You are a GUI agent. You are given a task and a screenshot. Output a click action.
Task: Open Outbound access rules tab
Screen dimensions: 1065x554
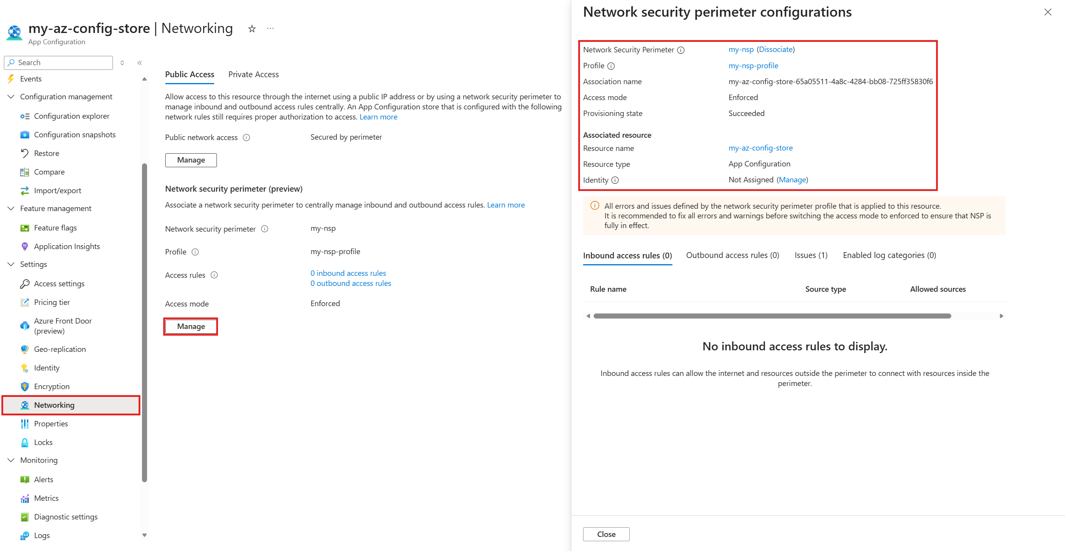click(x=733, y=255)
